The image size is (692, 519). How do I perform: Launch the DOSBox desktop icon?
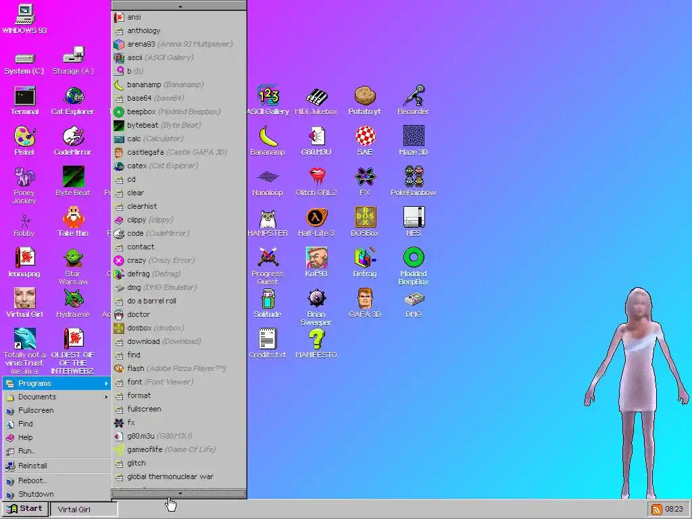click(364, 222)
